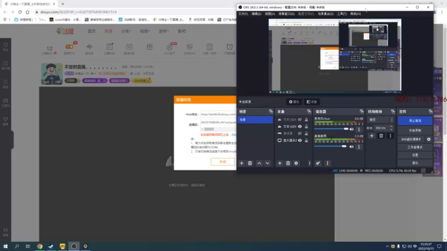Screen dimensions: 447x251
Task: Open the waveform icon in Douyu toolbar
Action: click(89, 47)
